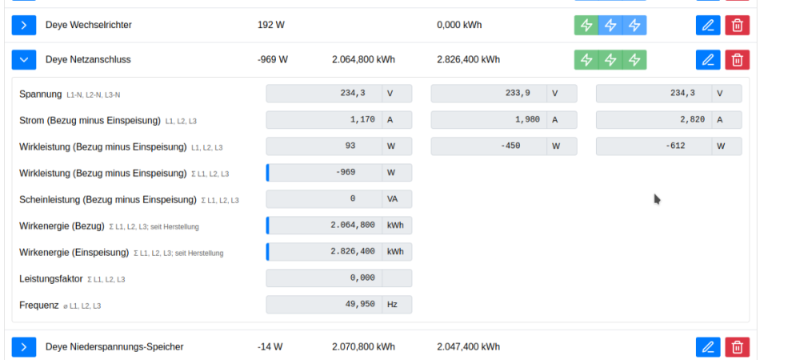800x360 pixels.
Task: Expand the Deye Niederspannungs-Speicher row
Action: (24, 346)
